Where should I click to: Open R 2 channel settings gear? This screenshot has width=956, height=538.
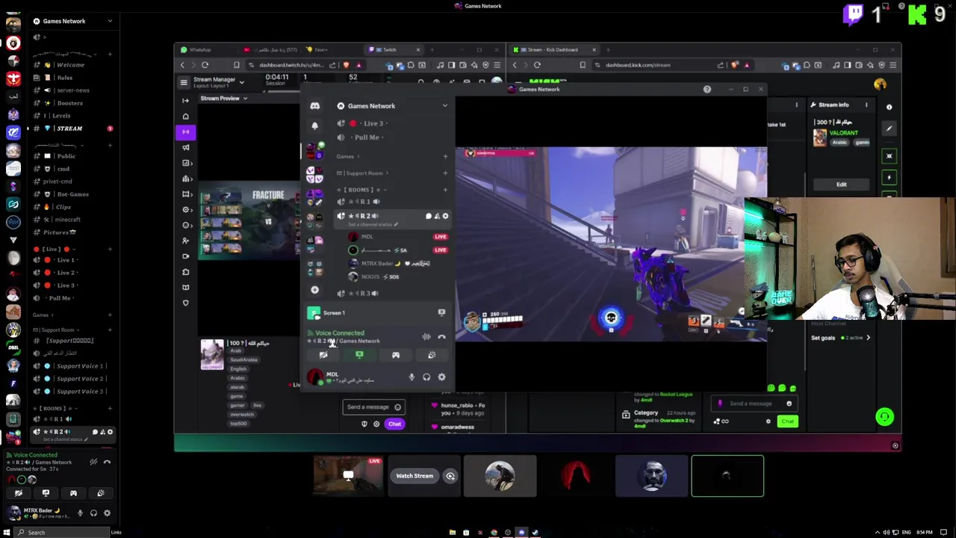coord(110,432)
